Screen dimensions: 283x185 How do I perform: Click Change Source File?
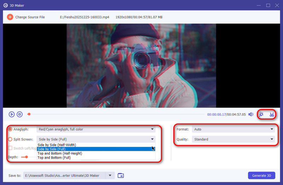pyautogui.click(x=30, y=17)
